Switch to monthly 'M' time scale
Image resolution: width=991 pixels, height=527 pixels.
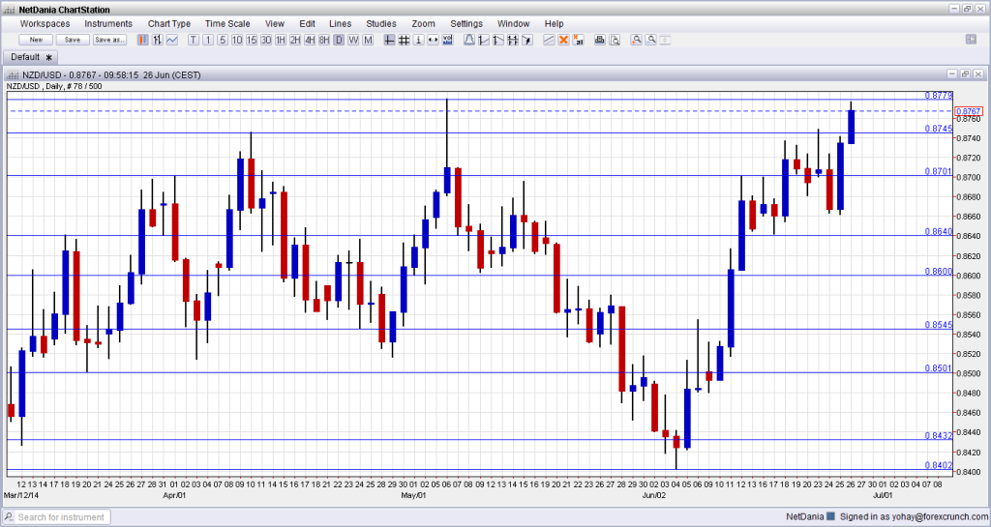pos(368,40)
